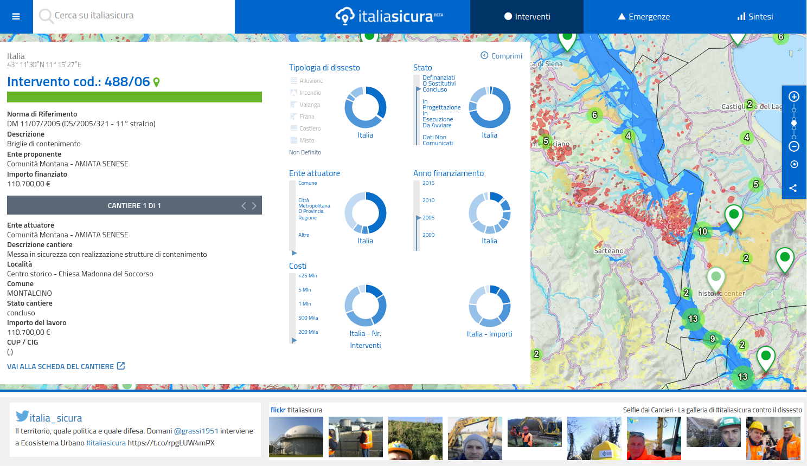The image size is (807, 466).
Task: Filter by Valanga dissesto type
Action: pyautogui.click(x=305, y=105)
